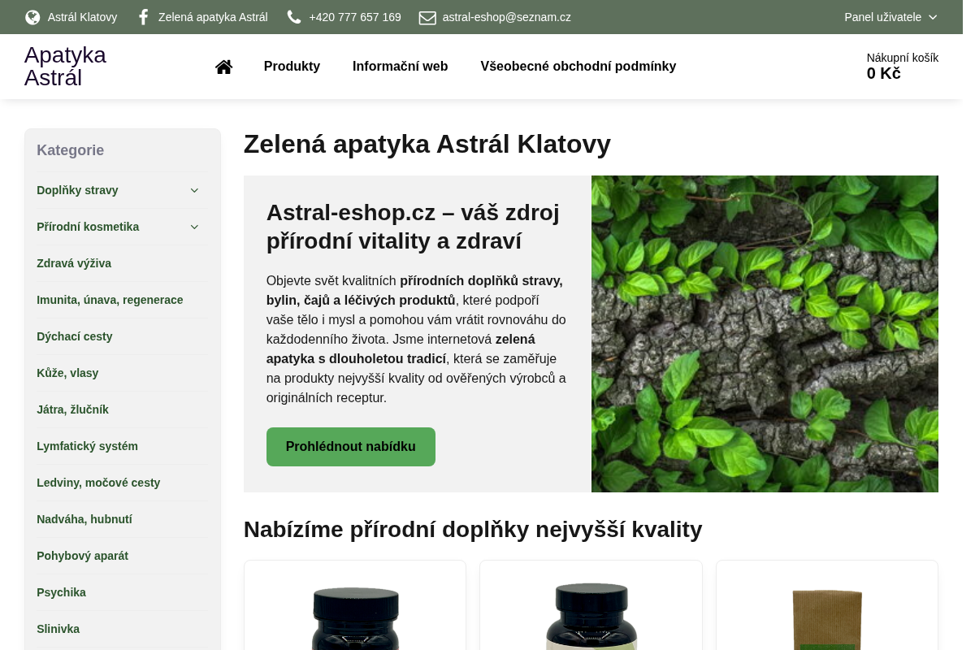Open the third product card with paper bag
Viewport: 975px width, 650px height.
click(827, 605)
